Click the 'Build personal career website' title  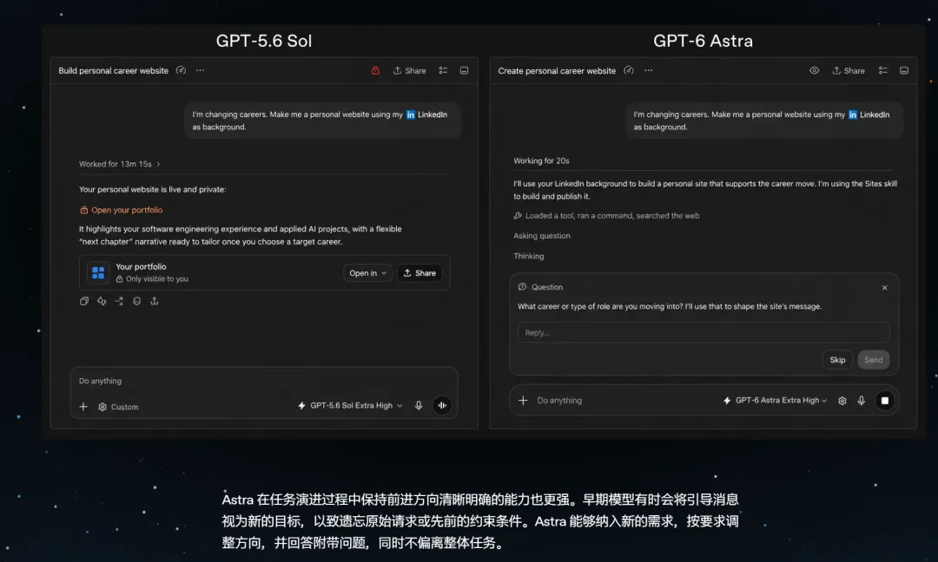114,70
